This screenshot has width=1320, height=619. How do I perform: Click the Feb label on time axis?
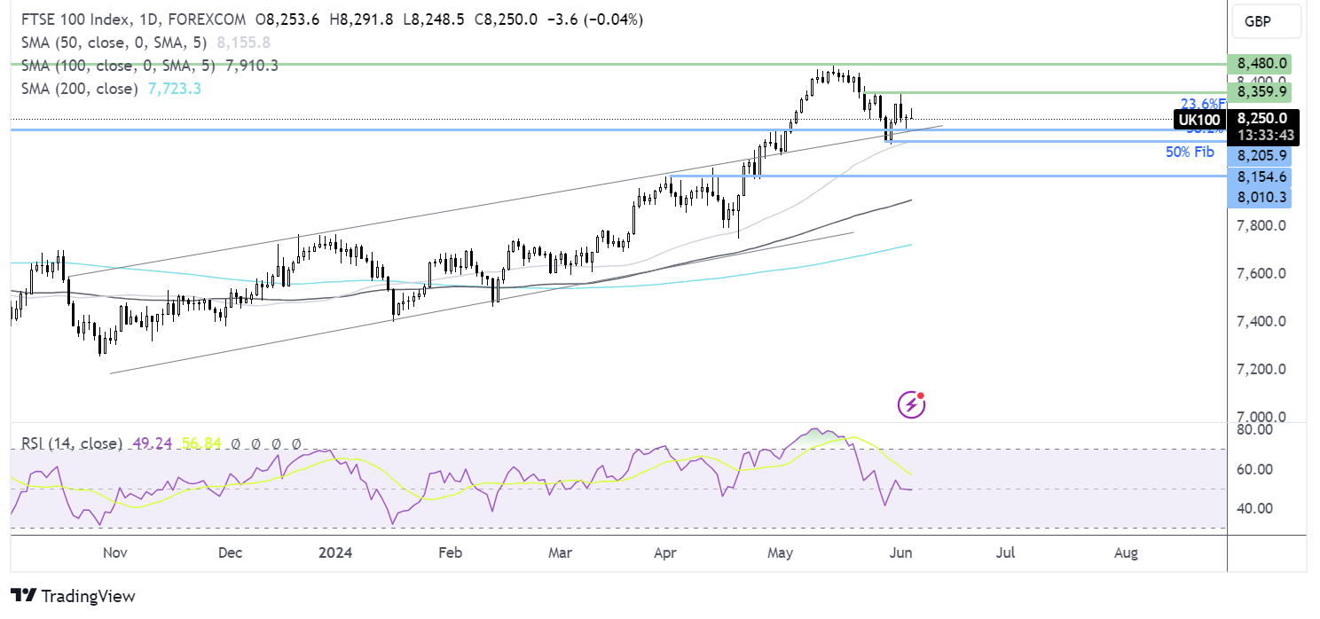coord(450,553)
